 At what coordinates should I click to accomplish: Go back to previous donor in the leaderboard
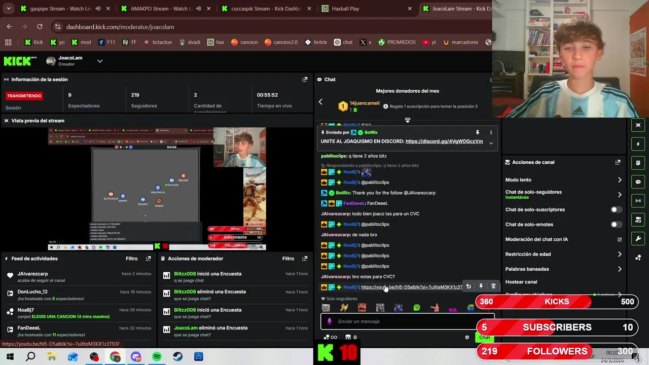point(320,102)
